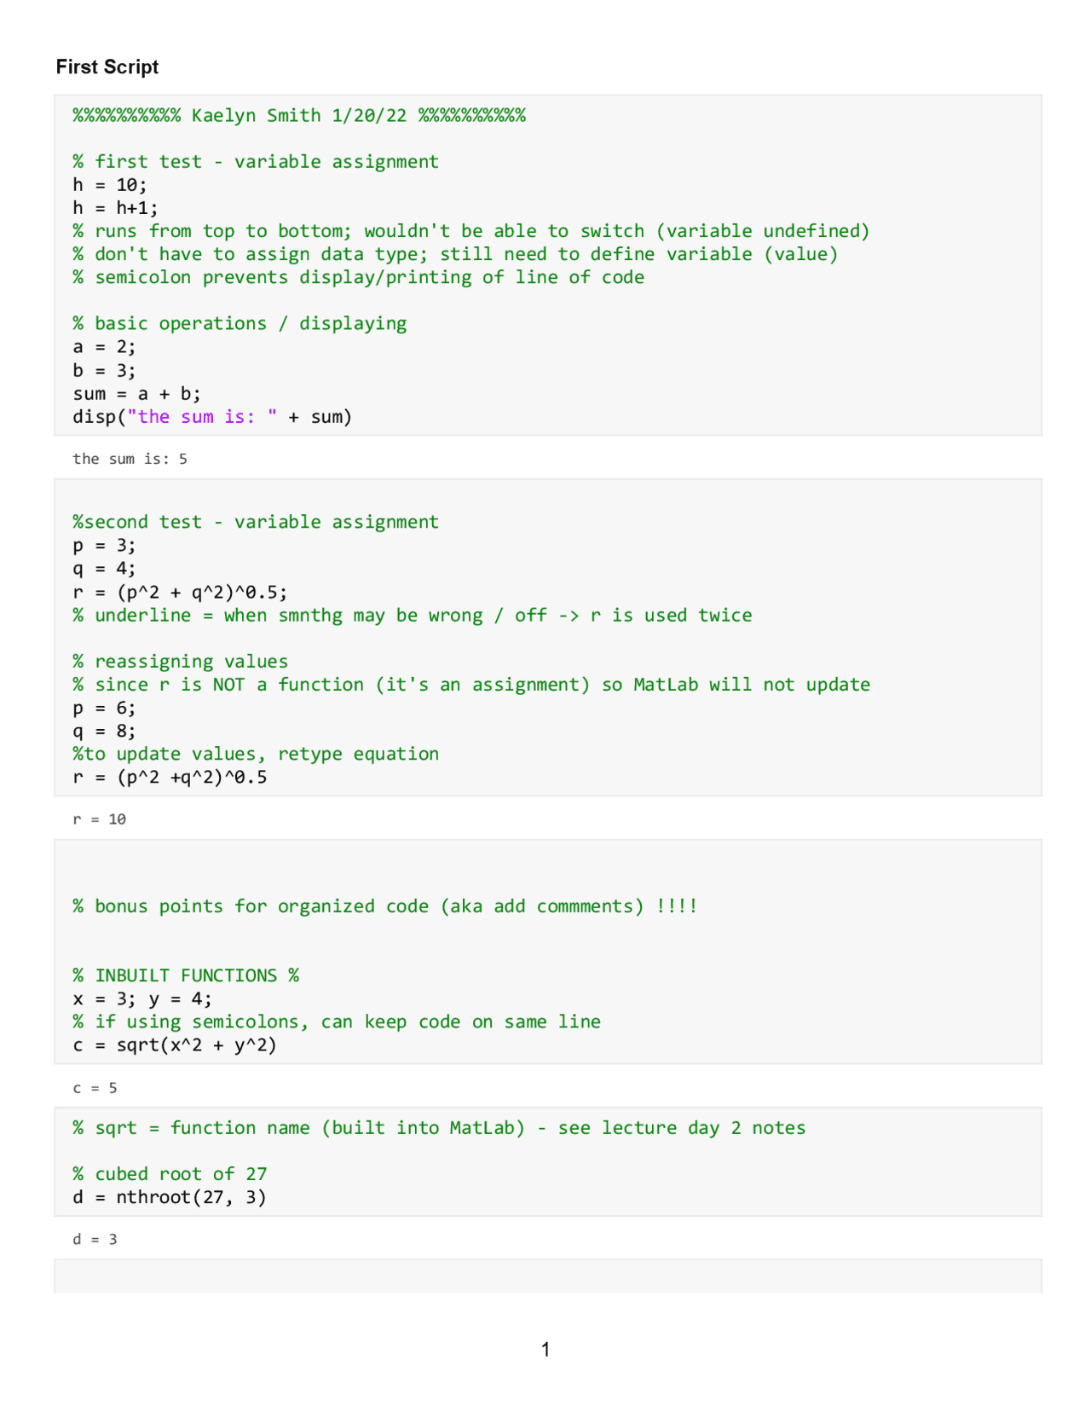This screenshot has height=1412, width=1091.
Task: Click the output "d = 3"
Action: (95, 1239)
